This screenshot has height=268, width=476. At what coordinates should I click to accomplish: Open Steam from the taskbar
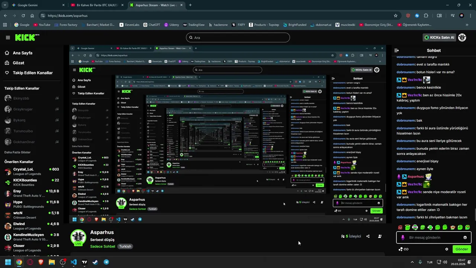(95, 262)
